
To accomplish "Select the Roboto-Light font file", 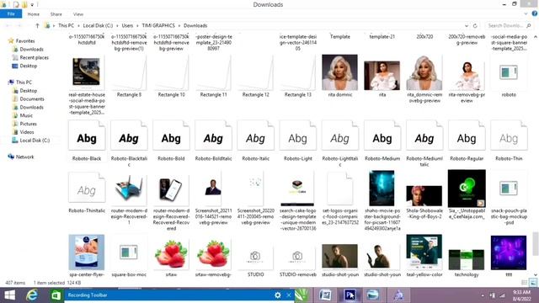I will 297,141.
